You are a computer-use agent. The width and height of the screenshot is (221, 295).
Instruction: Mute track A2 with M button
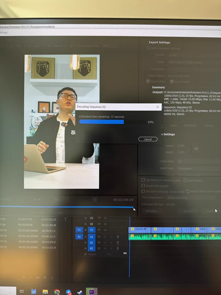click(x=105, y=243)
